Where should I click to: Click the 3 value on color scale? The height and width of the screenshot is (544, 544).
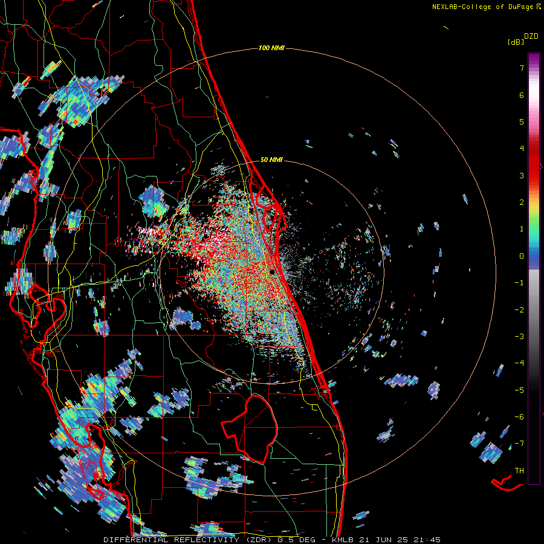522,175
